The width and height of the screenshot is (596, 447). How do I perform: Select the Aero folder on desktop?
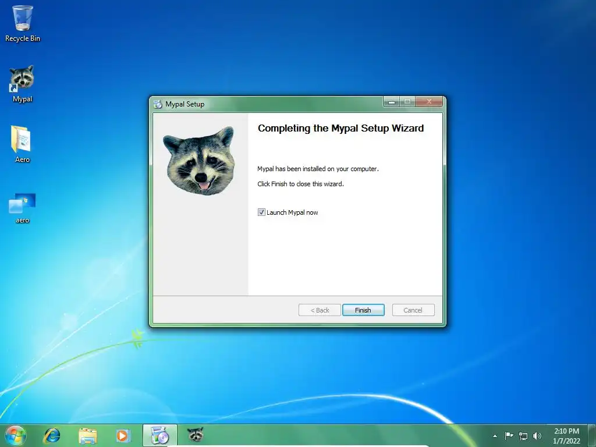click(x=22, y=144)
